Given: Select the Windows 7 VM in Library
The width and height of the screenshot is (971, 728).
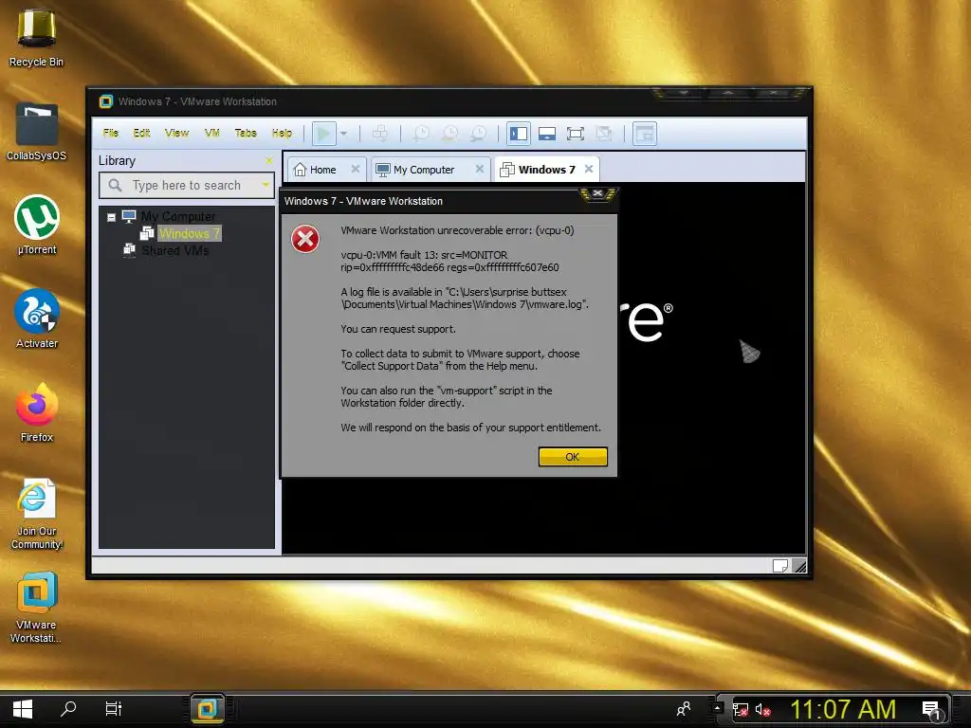Looking at the screenshot, I should click(189, 233).
